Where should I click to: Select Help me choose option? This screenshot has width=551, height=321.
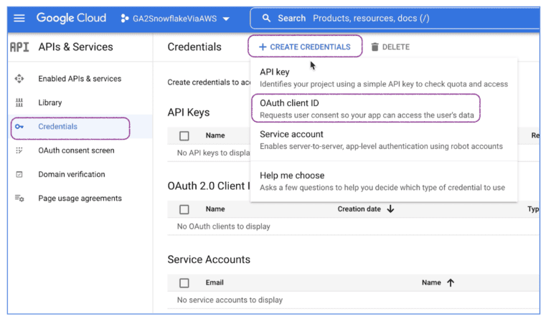(384, 181)
